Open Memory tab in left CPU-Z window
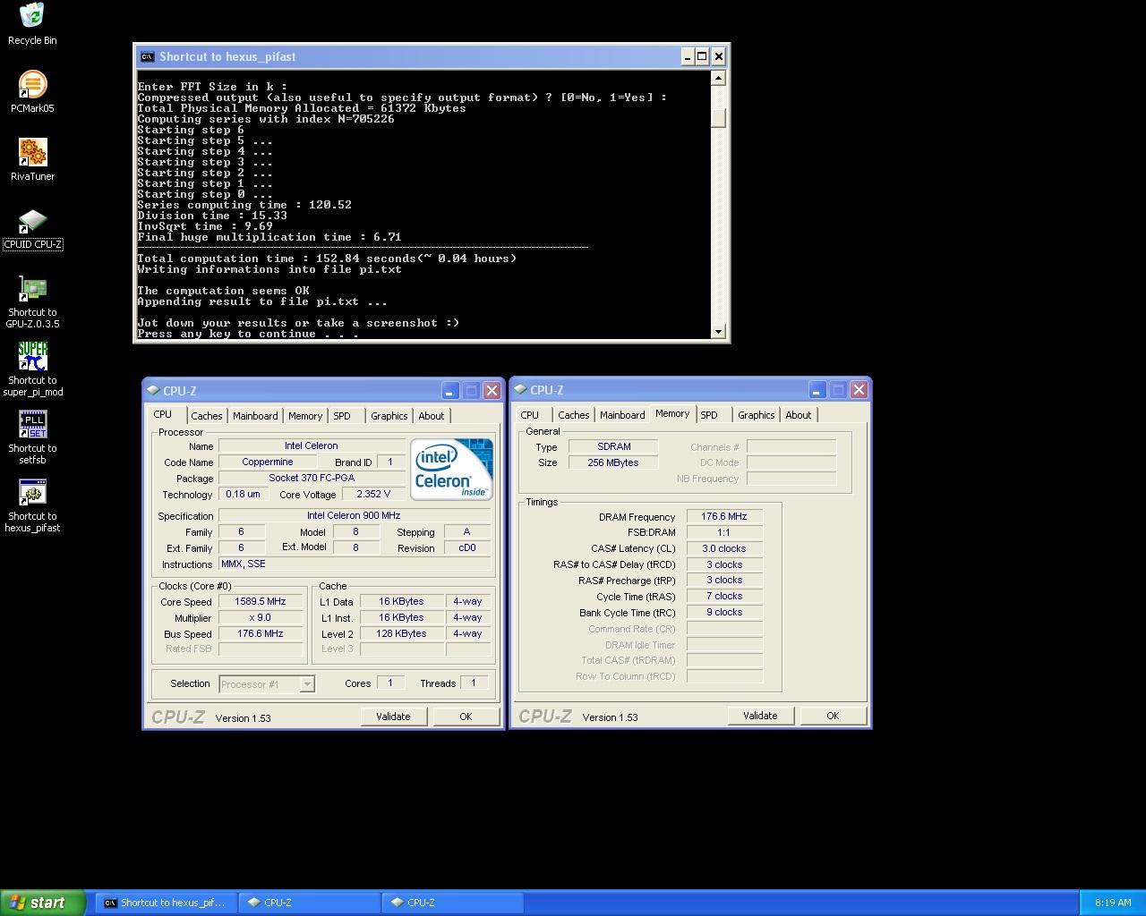The height and width of the screenshot is (916, 1146). click(305, 416)
